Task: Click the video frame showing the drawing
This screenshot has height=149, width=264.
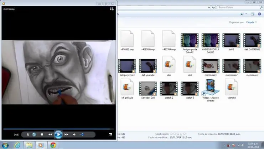Action: point(58,72)
